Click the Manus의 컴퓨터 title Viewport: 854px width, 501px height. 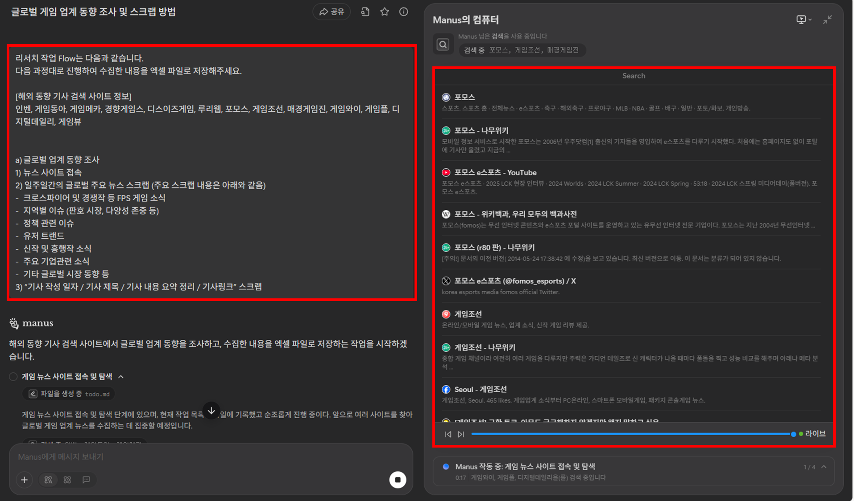click(466, 20)
